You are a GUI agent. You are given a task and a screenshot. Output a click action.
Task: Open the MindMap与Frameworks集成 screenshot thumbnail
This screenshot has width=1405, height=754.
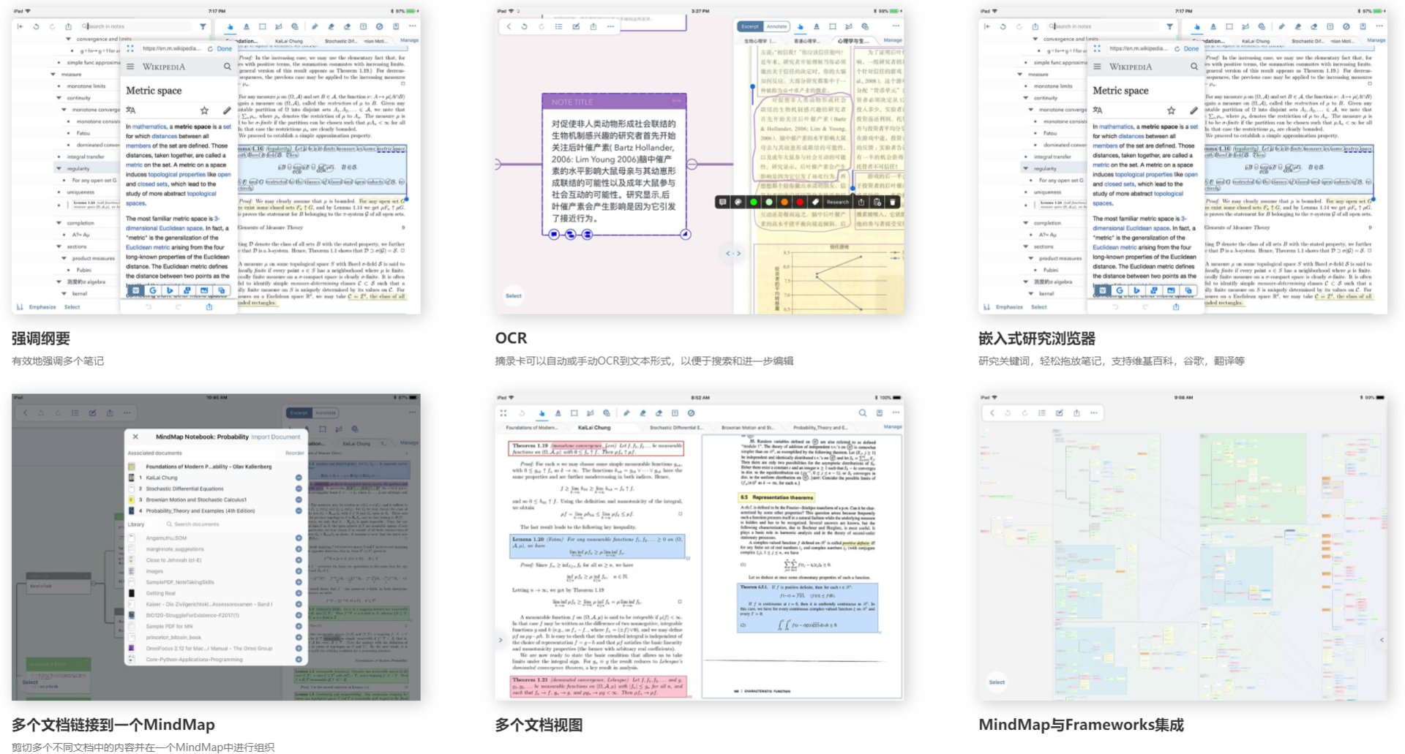click(x=1183, y=547)
